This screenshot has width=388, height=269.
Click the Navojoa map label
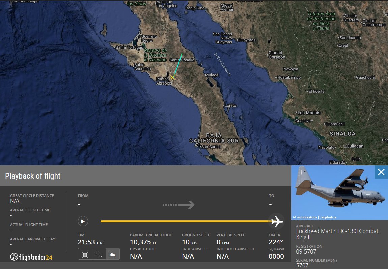point(290,69)
